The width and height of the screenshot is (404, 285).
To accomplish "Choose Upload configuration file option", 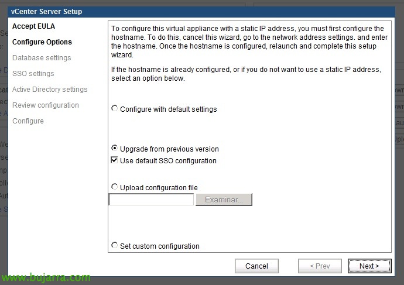I will (114, 187).
